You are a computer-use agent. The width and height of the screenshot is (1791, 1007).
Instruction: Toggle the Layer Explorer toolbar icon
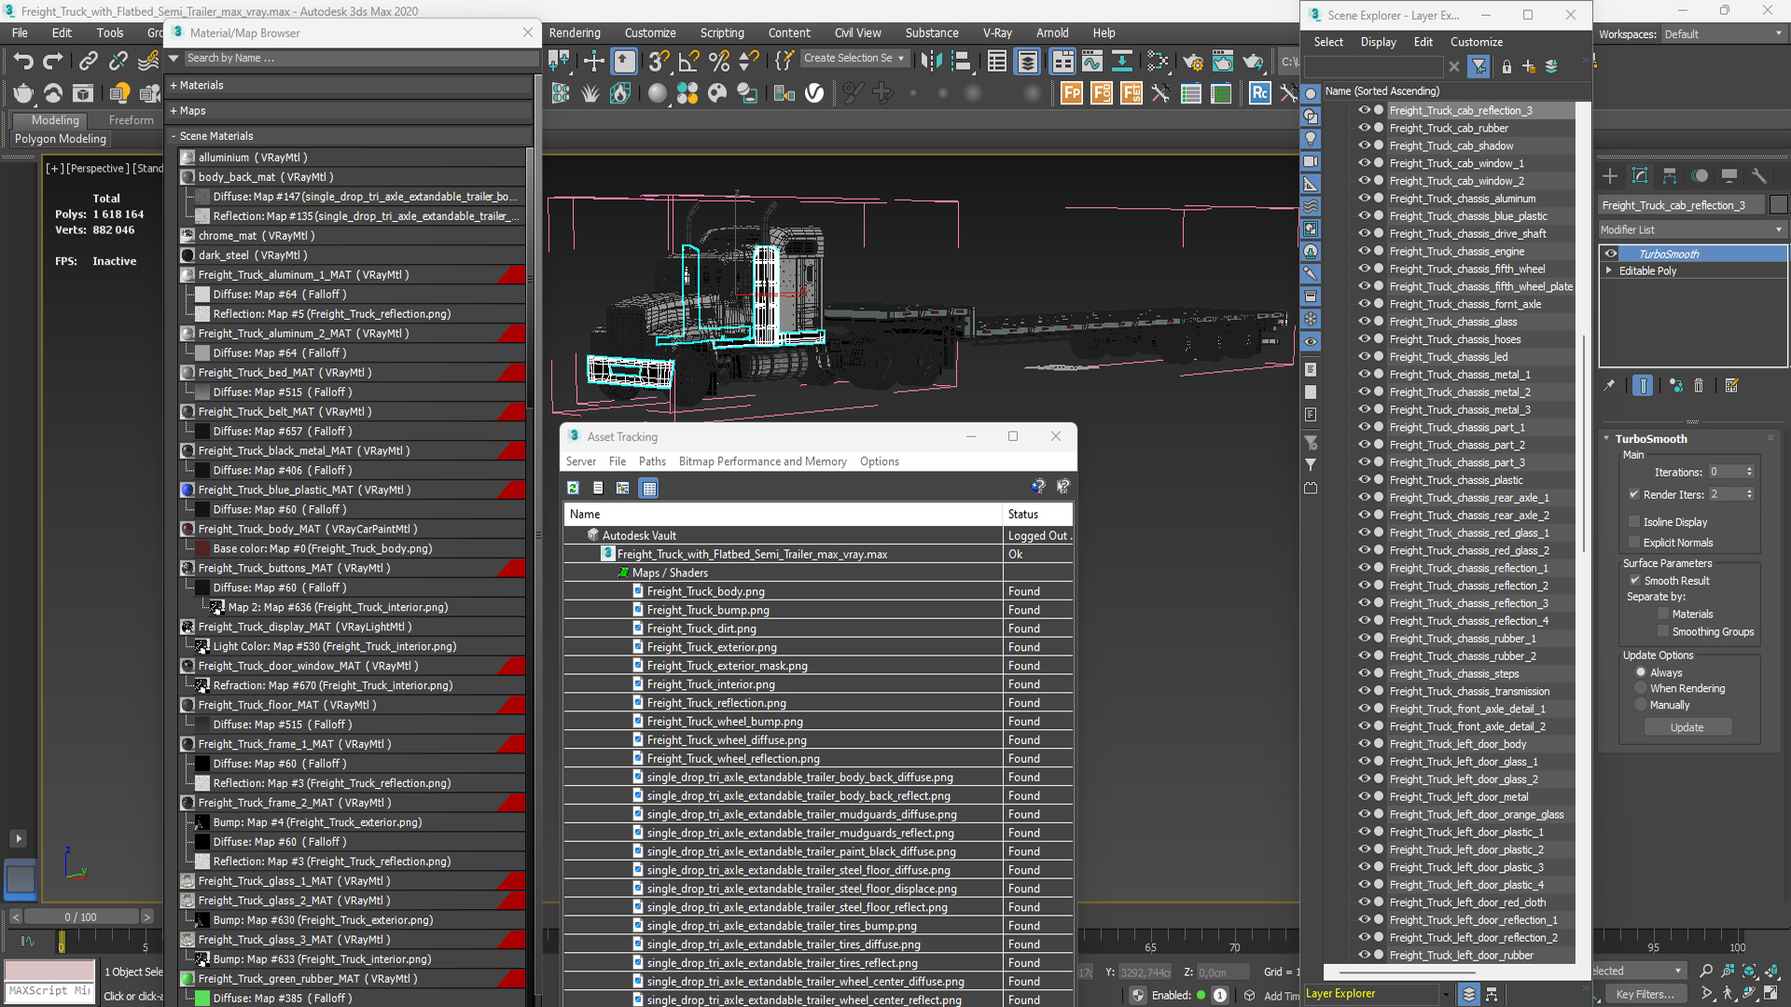(x=1027, y=62)
